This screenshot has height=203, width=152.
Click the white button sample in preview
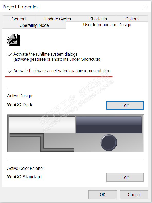click(x=42, y=125)
